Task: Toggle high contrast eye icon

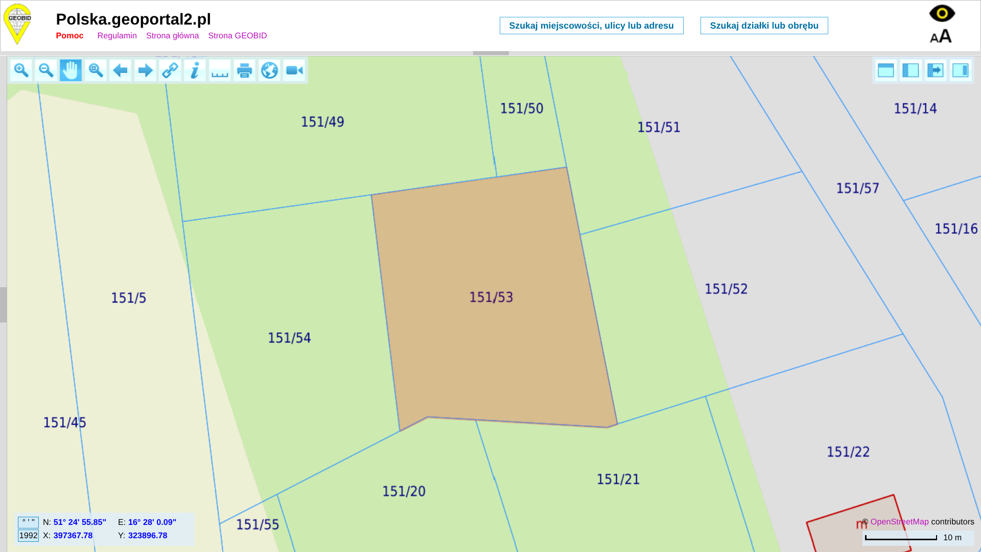Action: pyautogui.click(x=942, y=13)
